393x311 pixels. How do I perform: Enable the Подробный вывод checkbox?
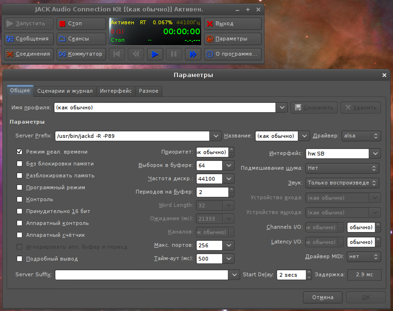[20, 259]
